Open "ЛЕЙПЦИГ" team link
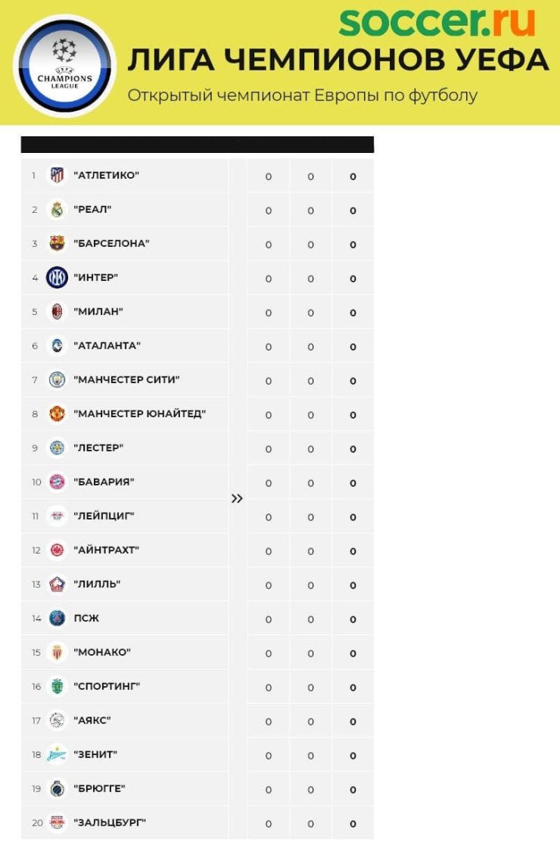This screenshot has height=858, width=560. 104,516
